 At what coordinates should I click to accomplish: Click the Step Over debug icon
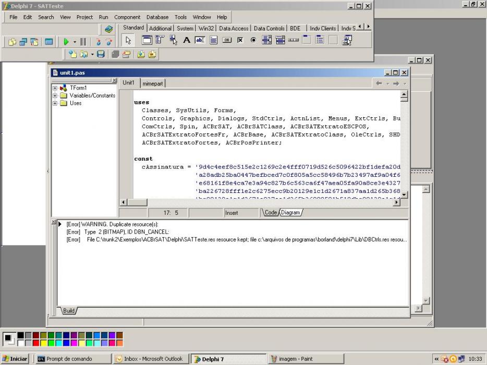pyautogui.click(x=109, y=42)
